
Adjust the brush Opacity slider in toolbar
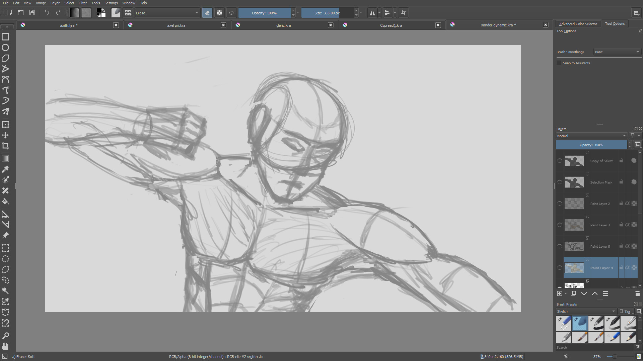click(264, 13)
